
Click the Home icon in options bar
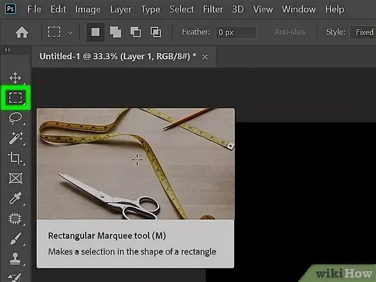[22, 32]
